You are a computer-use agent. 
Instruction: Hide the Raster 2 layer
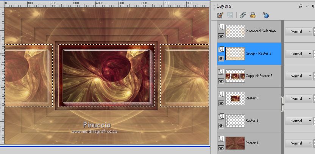point(221,126)
